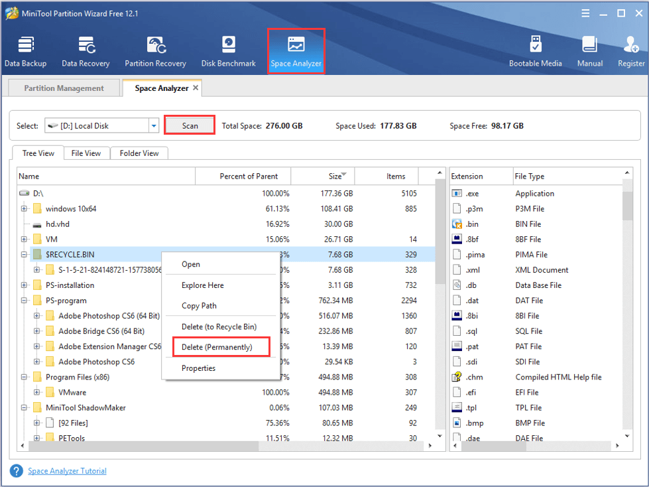This screenshot has height=487, width=649.
Task: Click the D:\ drive icon
Action: click(25, 193)
